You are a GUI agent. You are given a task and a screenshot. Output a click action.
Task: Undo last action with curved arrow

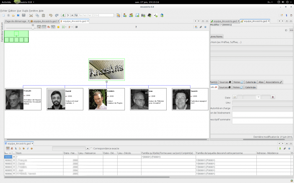[51, 15]
